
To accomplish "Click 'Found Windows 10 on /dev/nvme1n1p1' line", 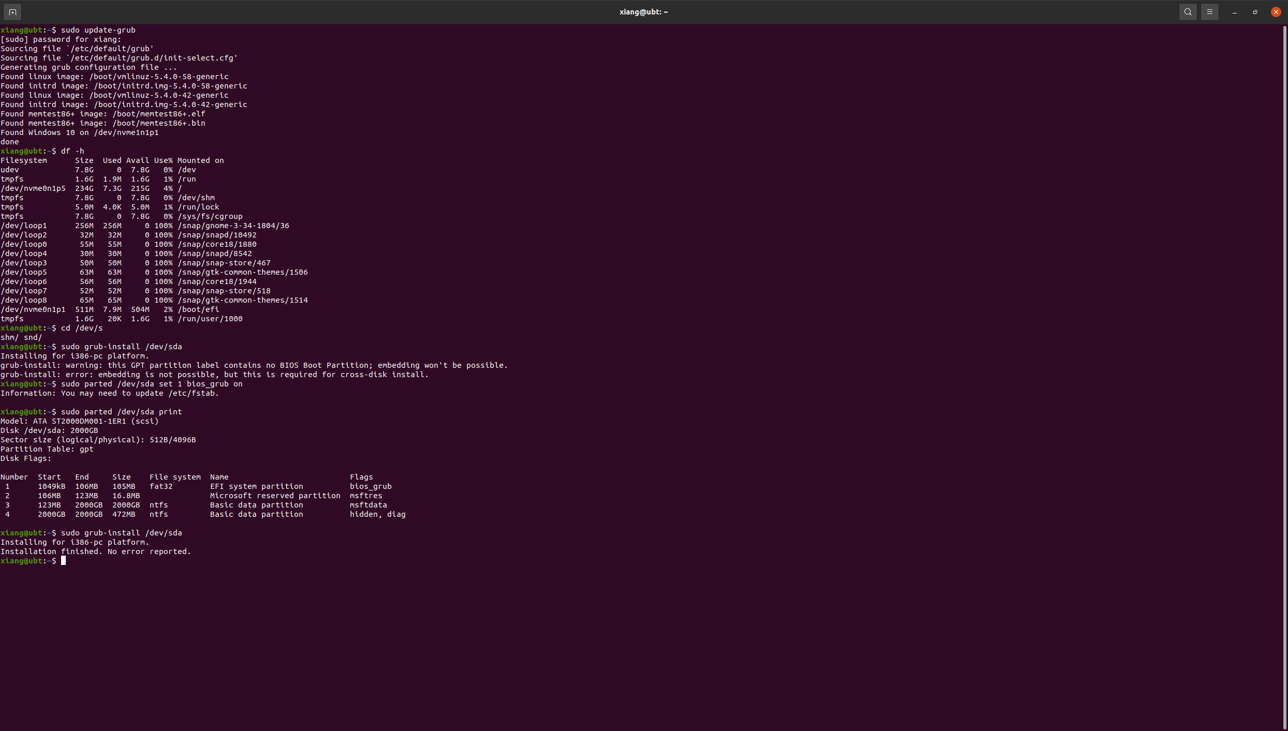I will 80,132.
